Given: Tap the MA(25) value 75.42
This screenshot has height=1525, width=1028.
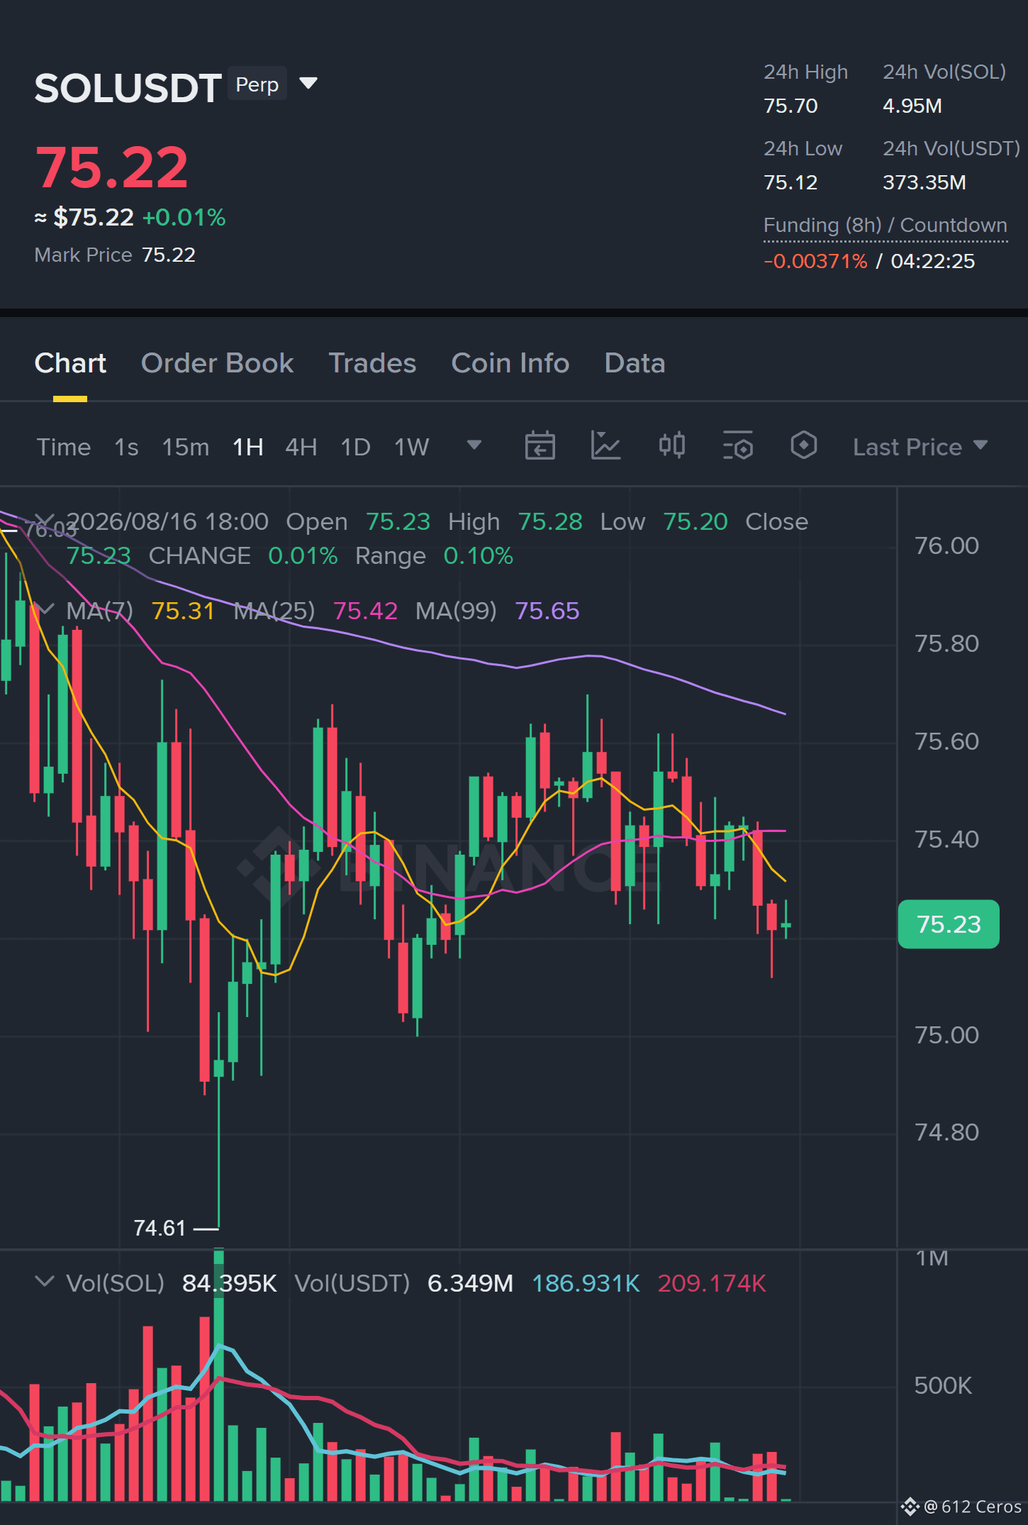Looking at the screenshot, I should tap(365, 611).
